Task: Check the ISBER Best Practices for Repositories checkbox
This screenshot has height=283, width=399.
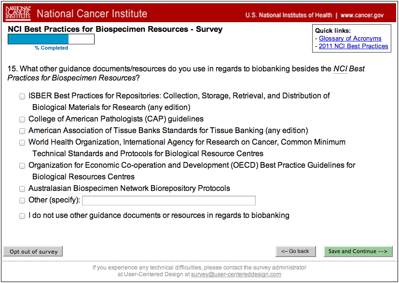Action: pos(22,96)
